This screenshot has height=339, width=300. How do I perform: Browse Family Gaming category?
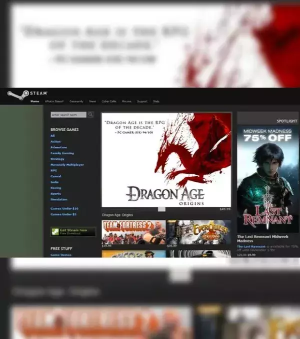tap(62, 153)
